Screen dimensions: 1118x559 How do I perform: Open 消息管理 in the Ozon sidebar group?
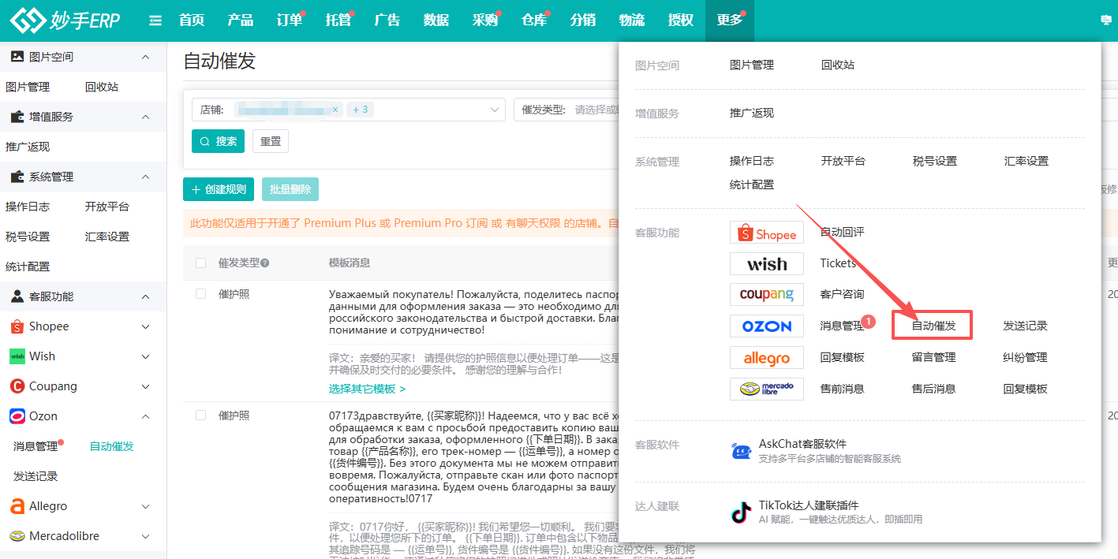(x=36, y=446)
